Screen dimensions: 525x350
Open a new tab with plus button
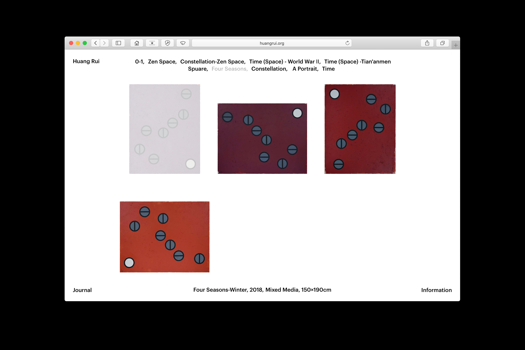pyautogui.click(x=456, y=45)
